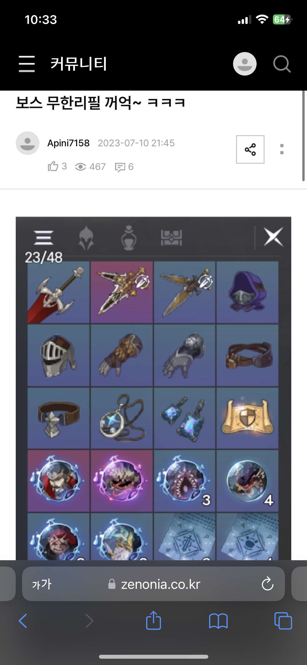Image resolution: width=307 pixels, height=665 pixels.
Task: Tap the inventory screenshot image
Action: pos(153,388)
